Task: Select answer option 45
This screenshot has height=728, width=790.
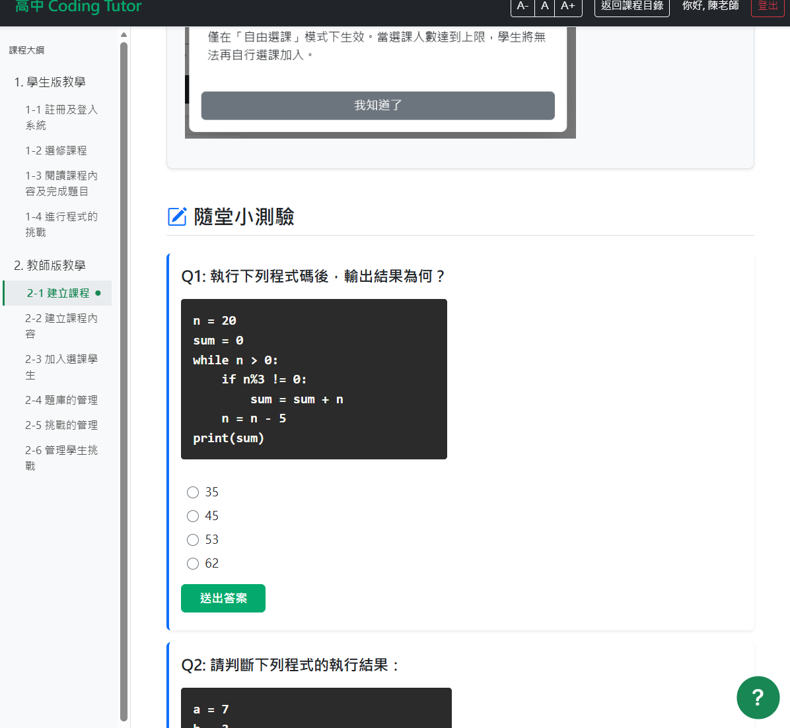Action: [x=193, y=516]
